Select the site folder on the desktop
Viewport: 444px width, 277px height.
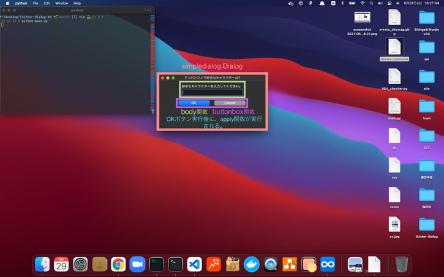pos(427,80)
